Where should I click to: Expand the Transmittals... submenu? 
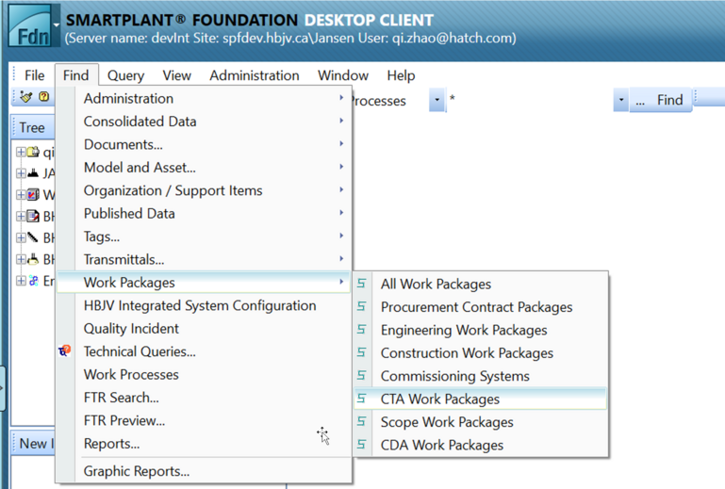(204, 259)
